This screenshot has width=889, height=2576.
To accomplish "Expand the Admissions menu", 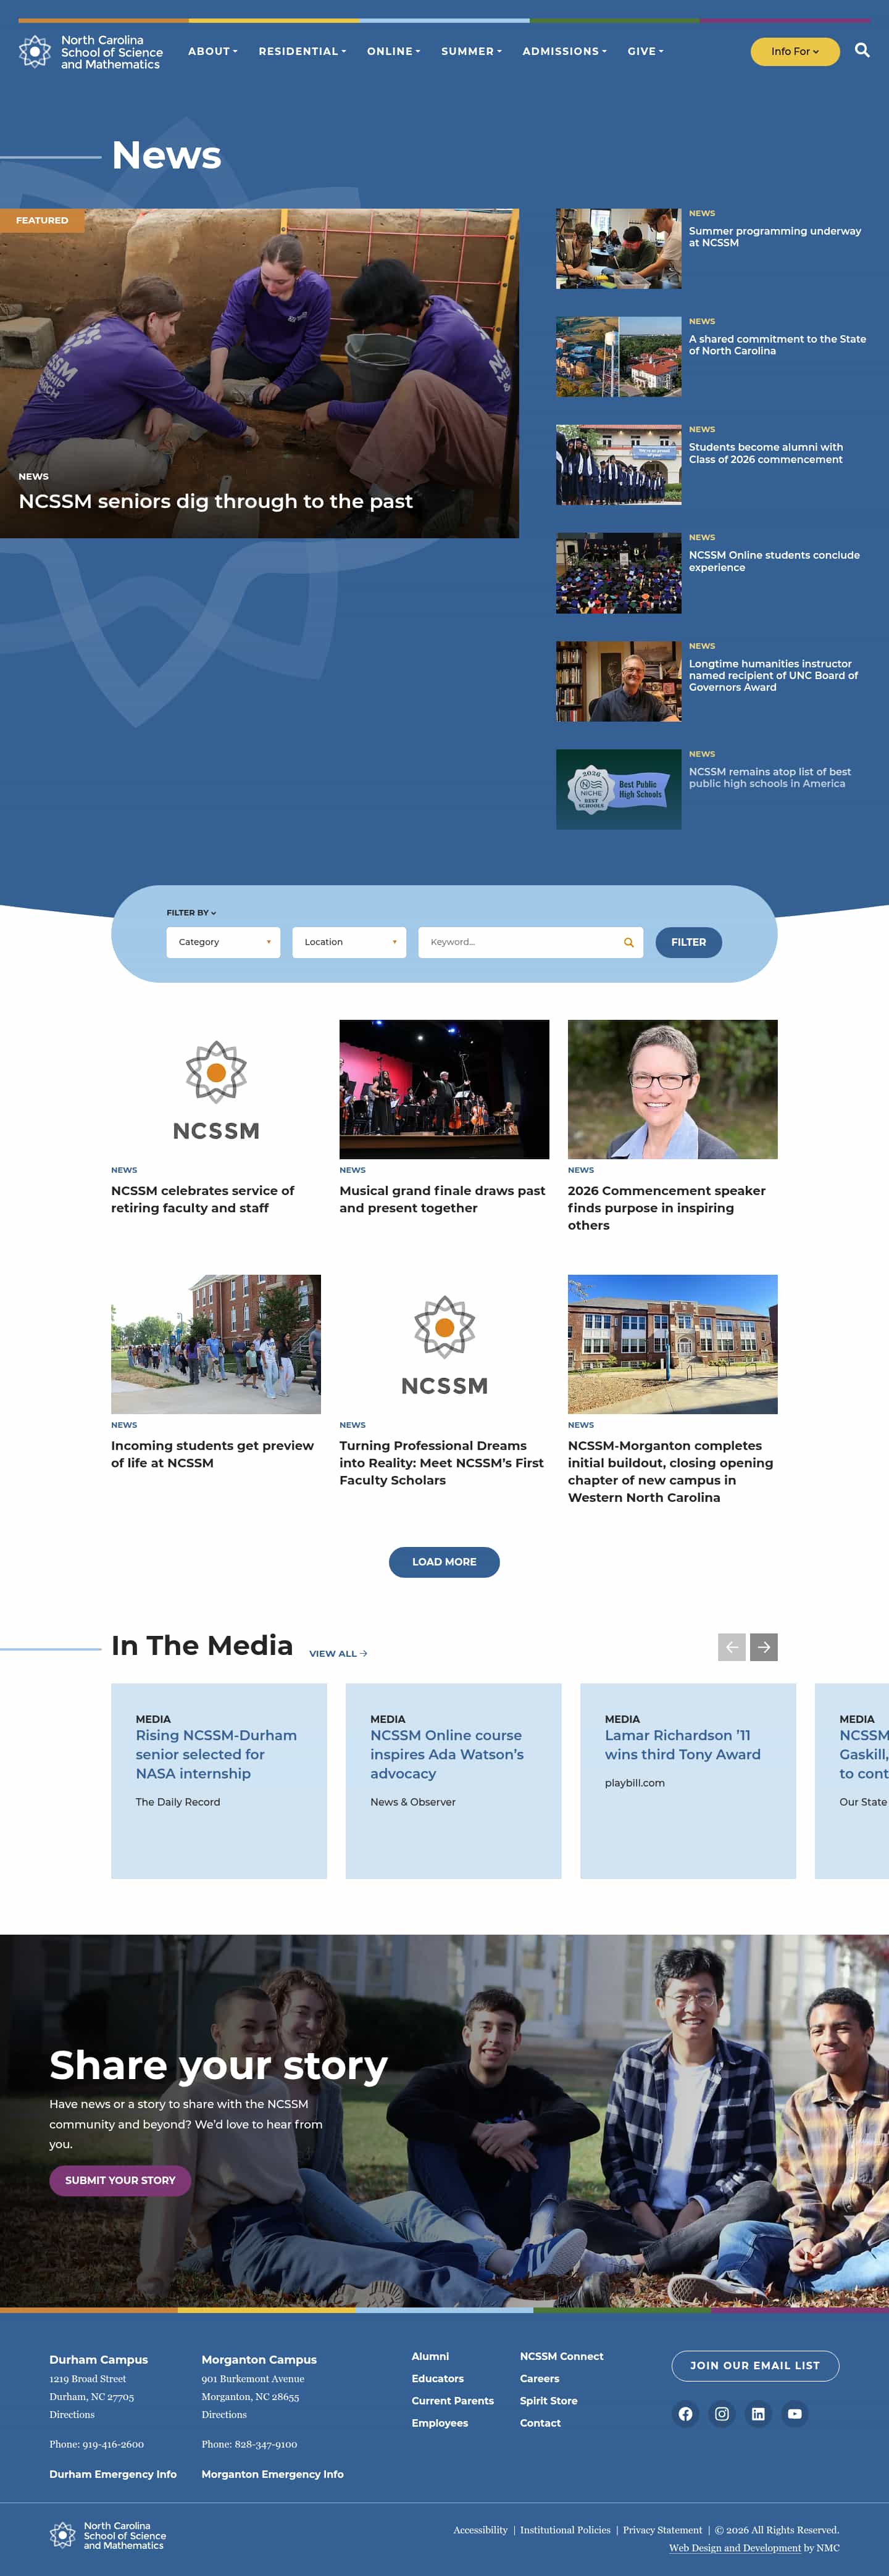I will 564,51.
